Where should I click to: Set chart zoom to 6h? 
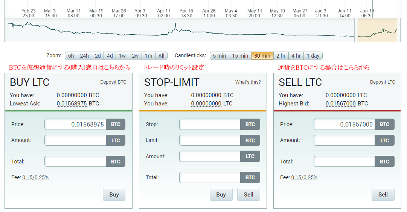tap(71, 56)
